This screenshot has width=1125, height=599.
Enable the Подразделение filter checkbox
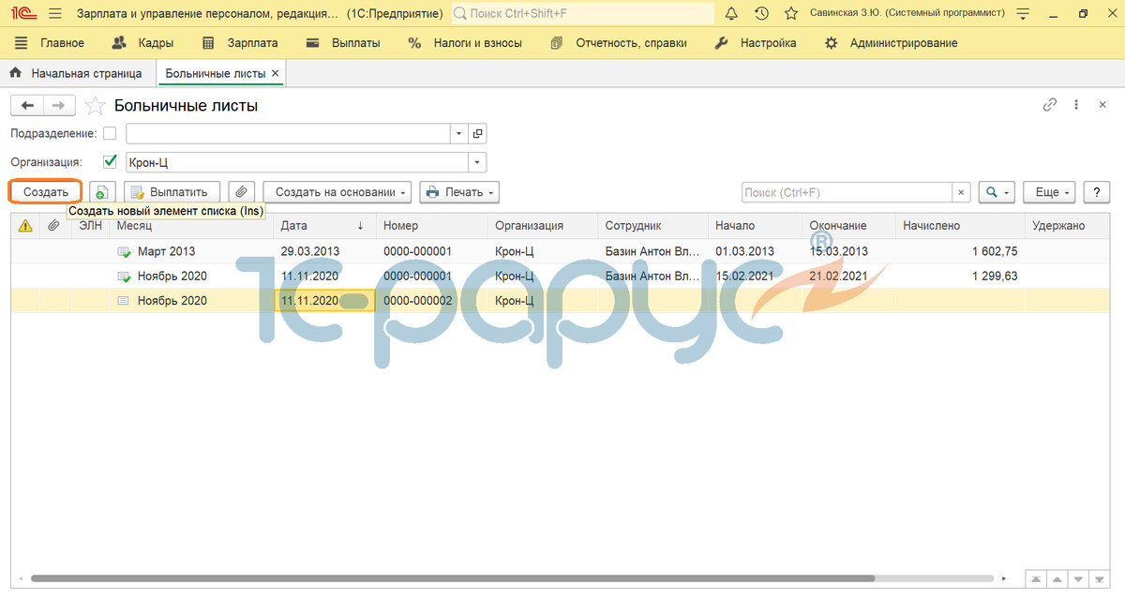pos(110,134)
